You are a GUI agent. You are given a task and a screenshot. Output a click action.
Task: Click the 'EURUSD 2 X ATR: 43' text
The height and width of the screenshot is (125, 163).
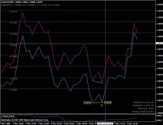(x=143, y=105)
